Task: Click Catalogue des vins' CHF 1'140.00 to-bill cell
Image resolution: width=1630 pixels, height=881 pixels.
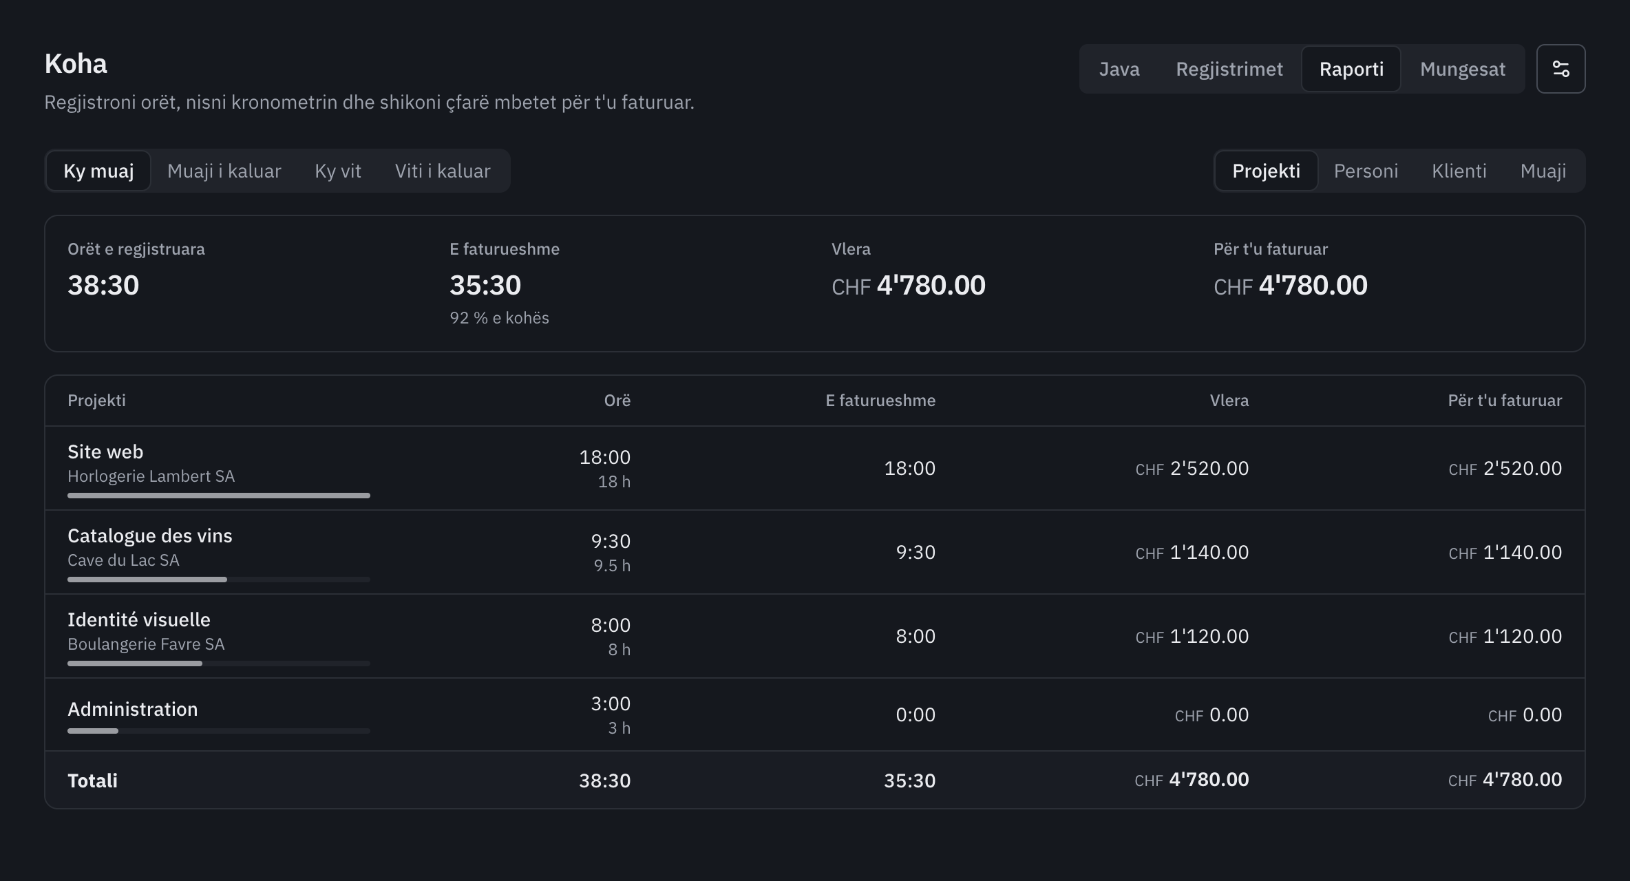Action: point(1505,552)
